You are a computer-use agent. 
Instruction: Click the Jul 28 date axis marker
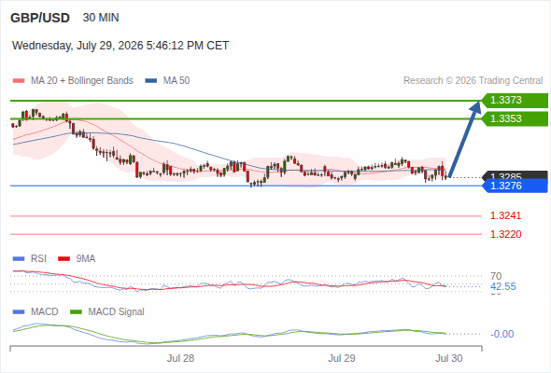(x=180, y=358)
